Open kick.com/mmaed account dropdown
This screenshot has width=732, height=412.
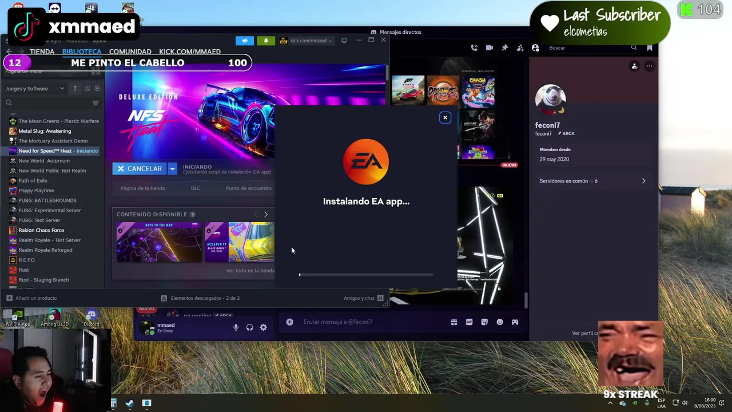pos(306,41)
